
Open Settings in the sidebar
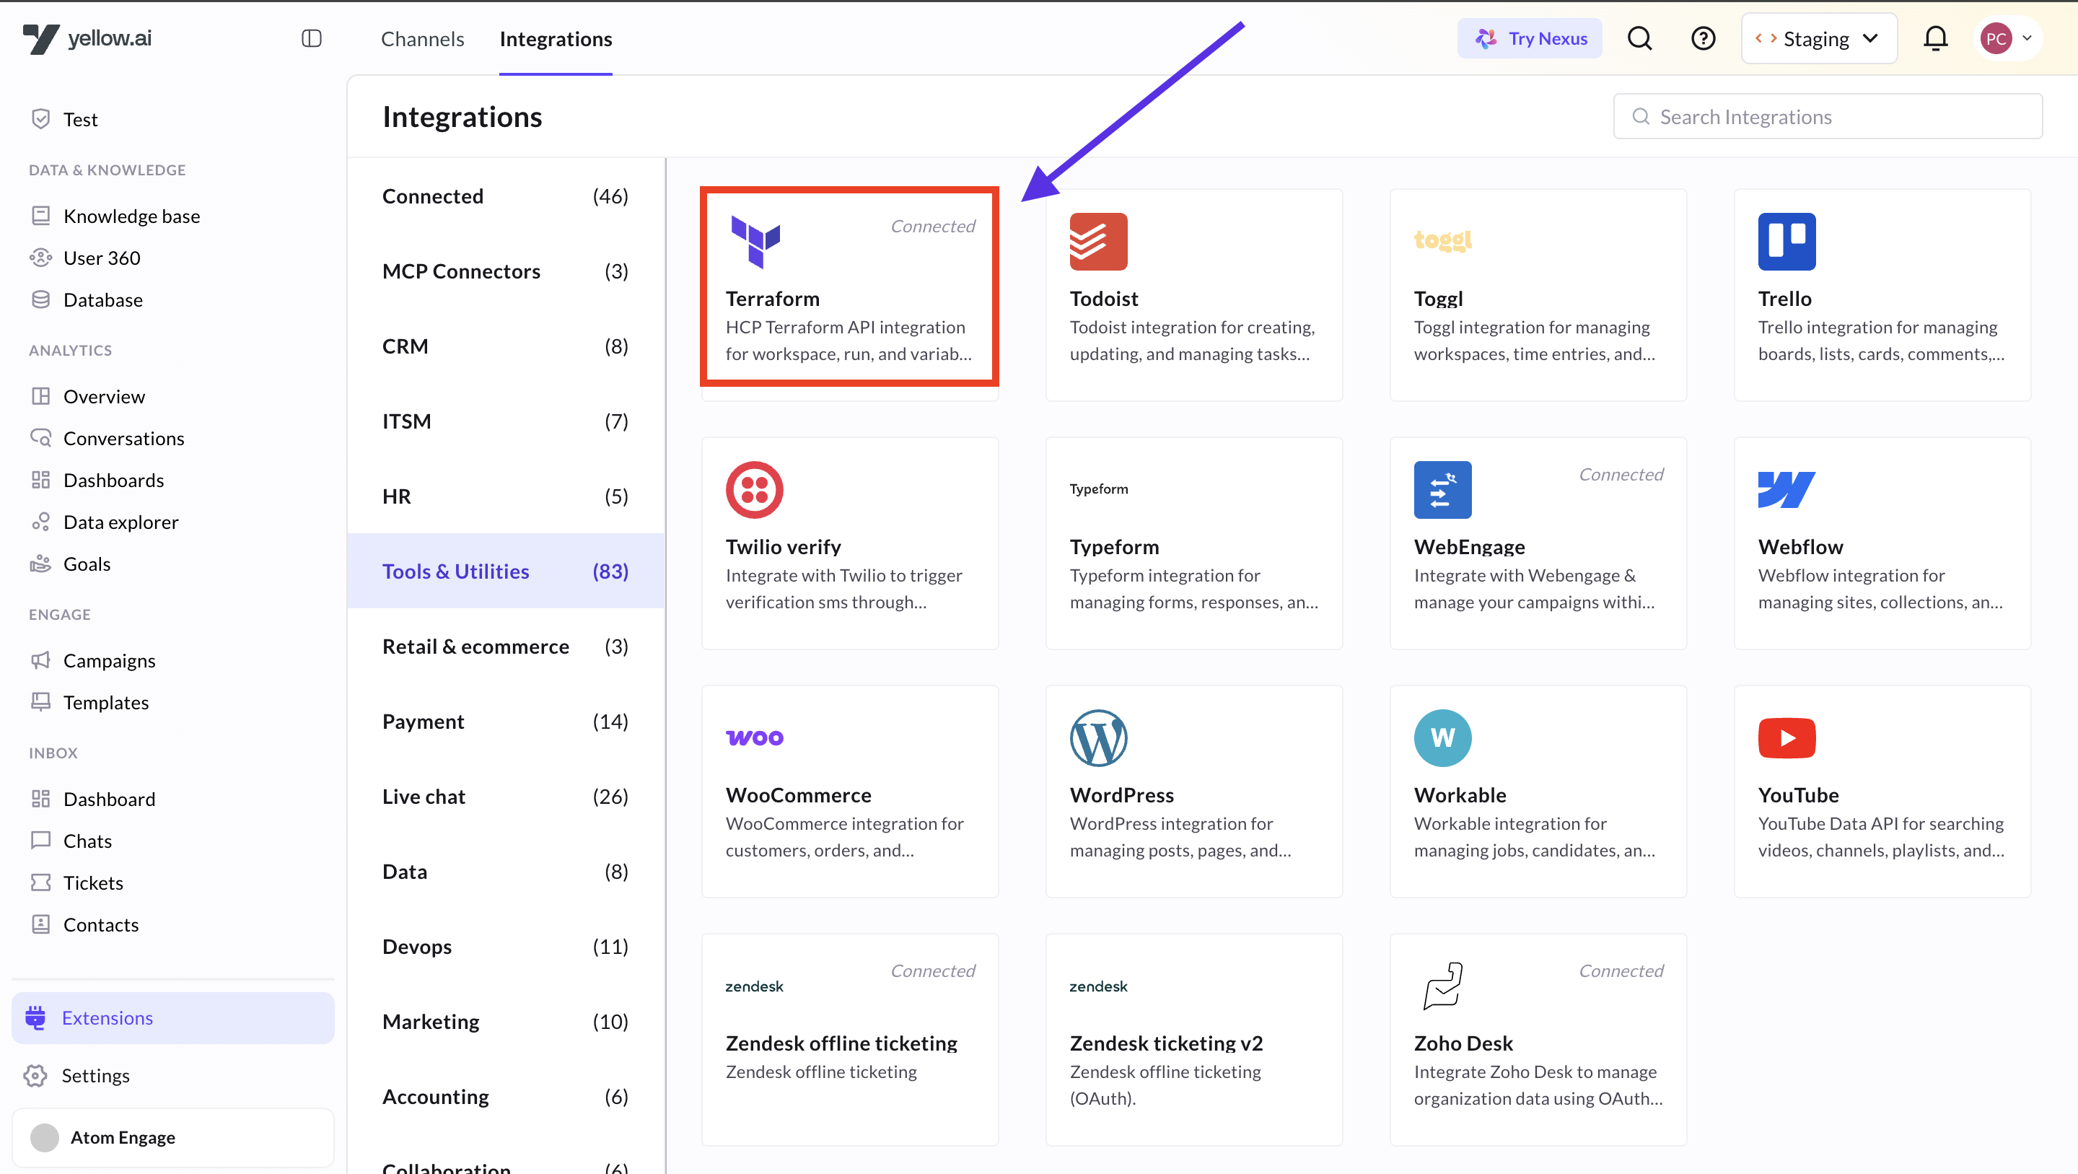[173, 1076]
